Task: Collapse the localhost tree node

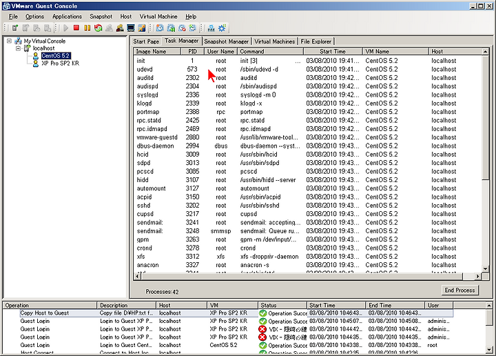Action: (19, 48)
